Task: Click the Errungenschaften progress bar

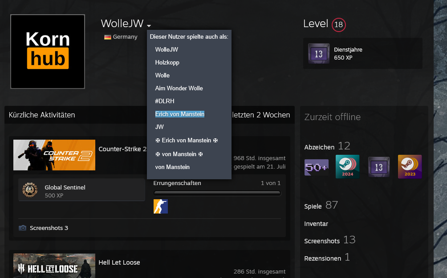Action: 217,193
